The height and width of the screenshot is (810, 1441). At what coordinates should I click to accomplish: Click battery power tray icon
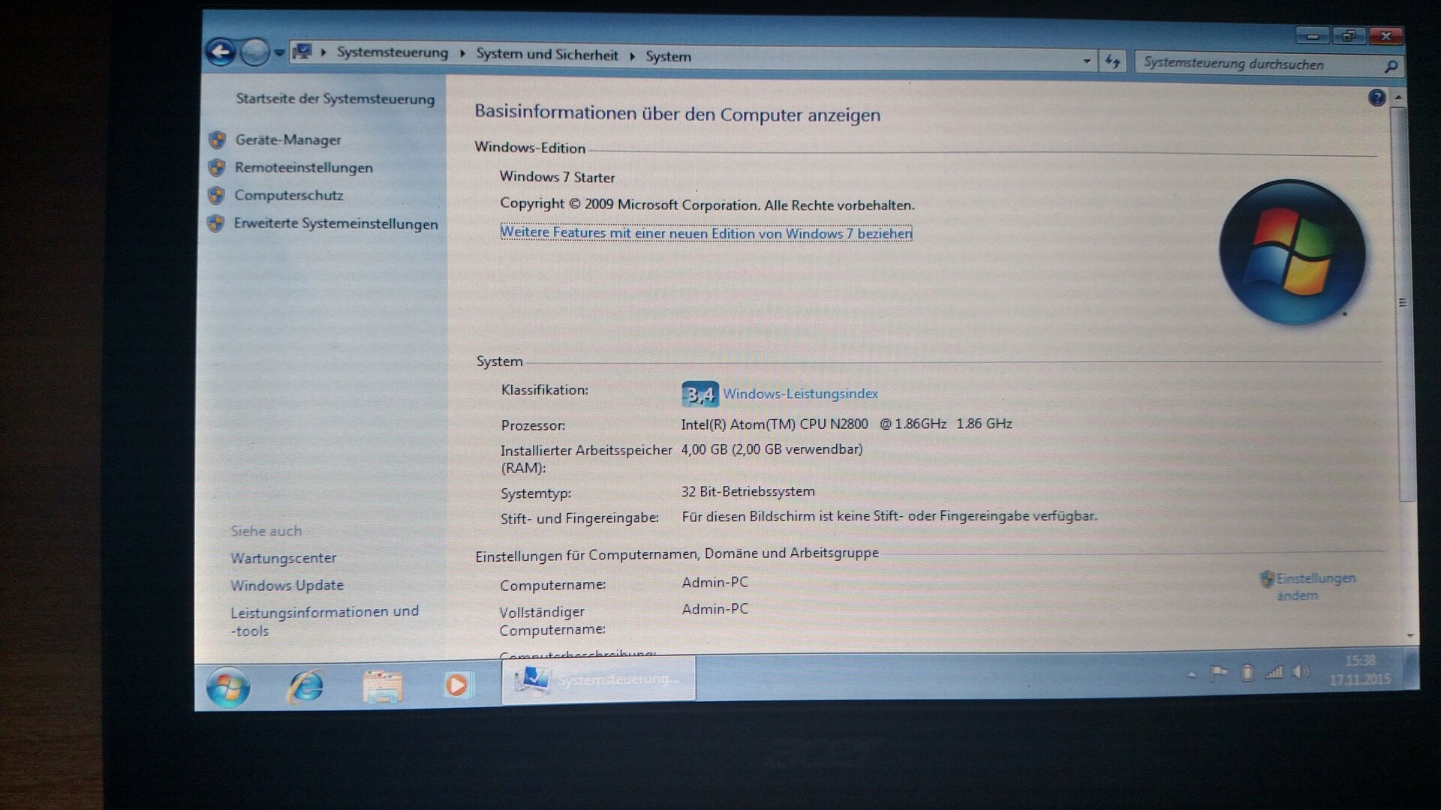click(1247, 673)
